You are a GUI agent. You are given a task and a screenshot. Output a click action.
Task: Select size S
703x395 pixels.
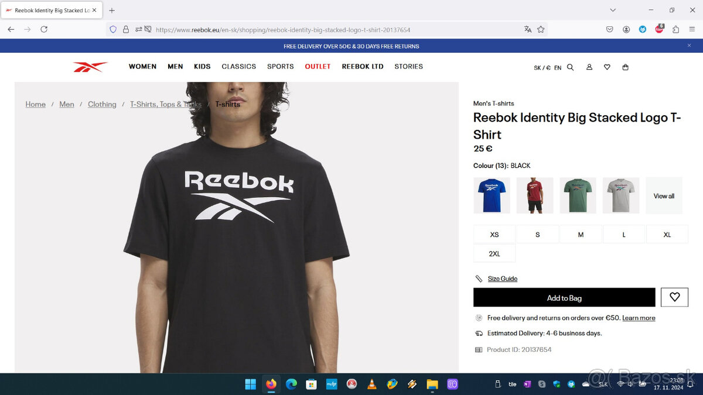coord(537,234)
